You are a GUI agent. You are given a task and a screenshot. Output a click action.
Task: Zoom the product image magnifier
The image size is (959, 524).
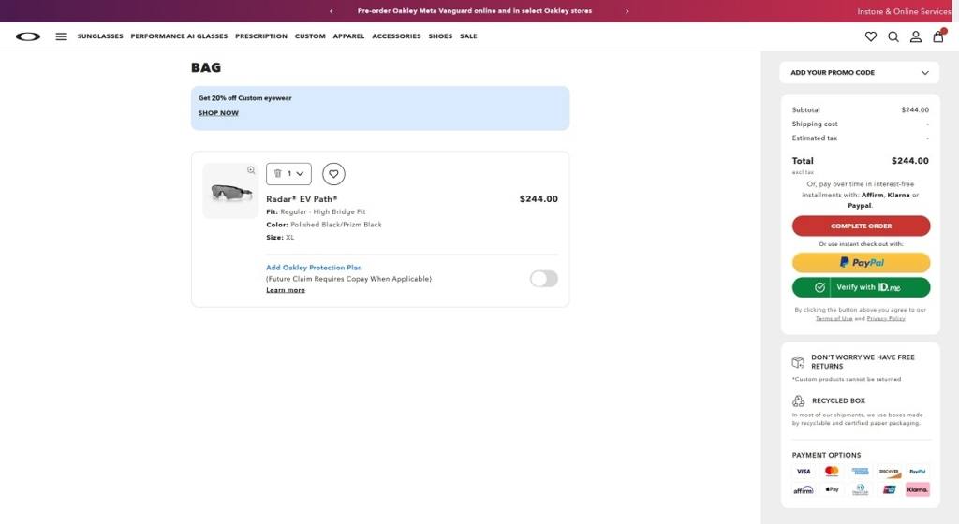(x=251, y=170)
